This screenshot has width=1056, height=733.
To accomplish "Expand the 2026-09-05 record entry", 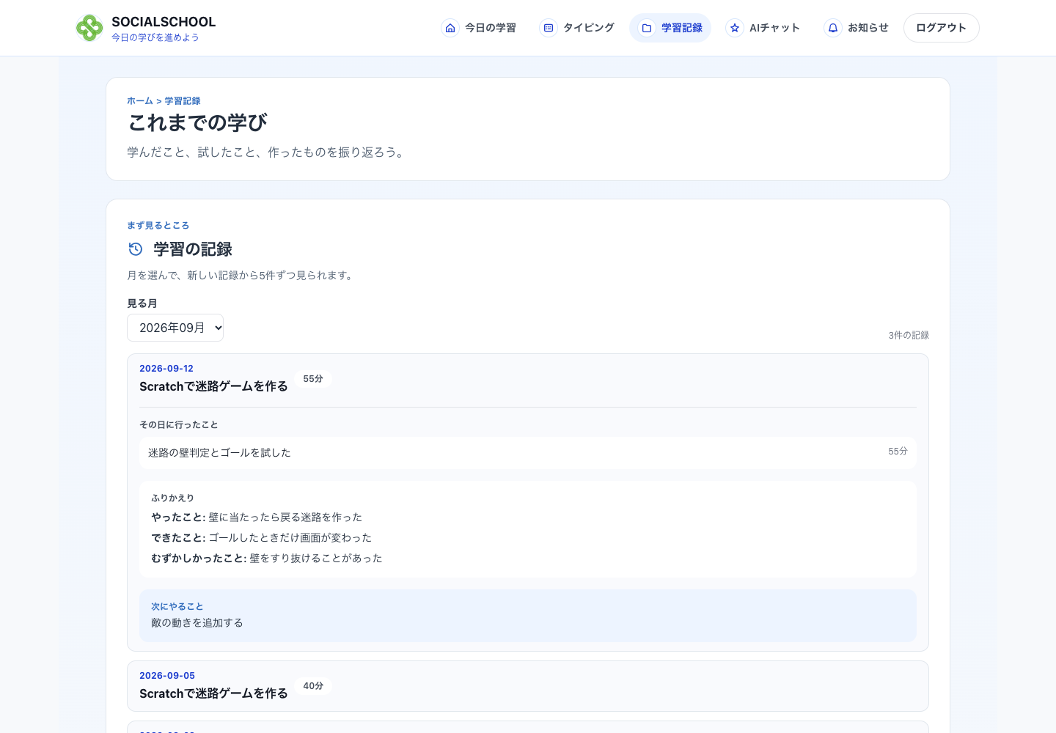I will 528,686.
